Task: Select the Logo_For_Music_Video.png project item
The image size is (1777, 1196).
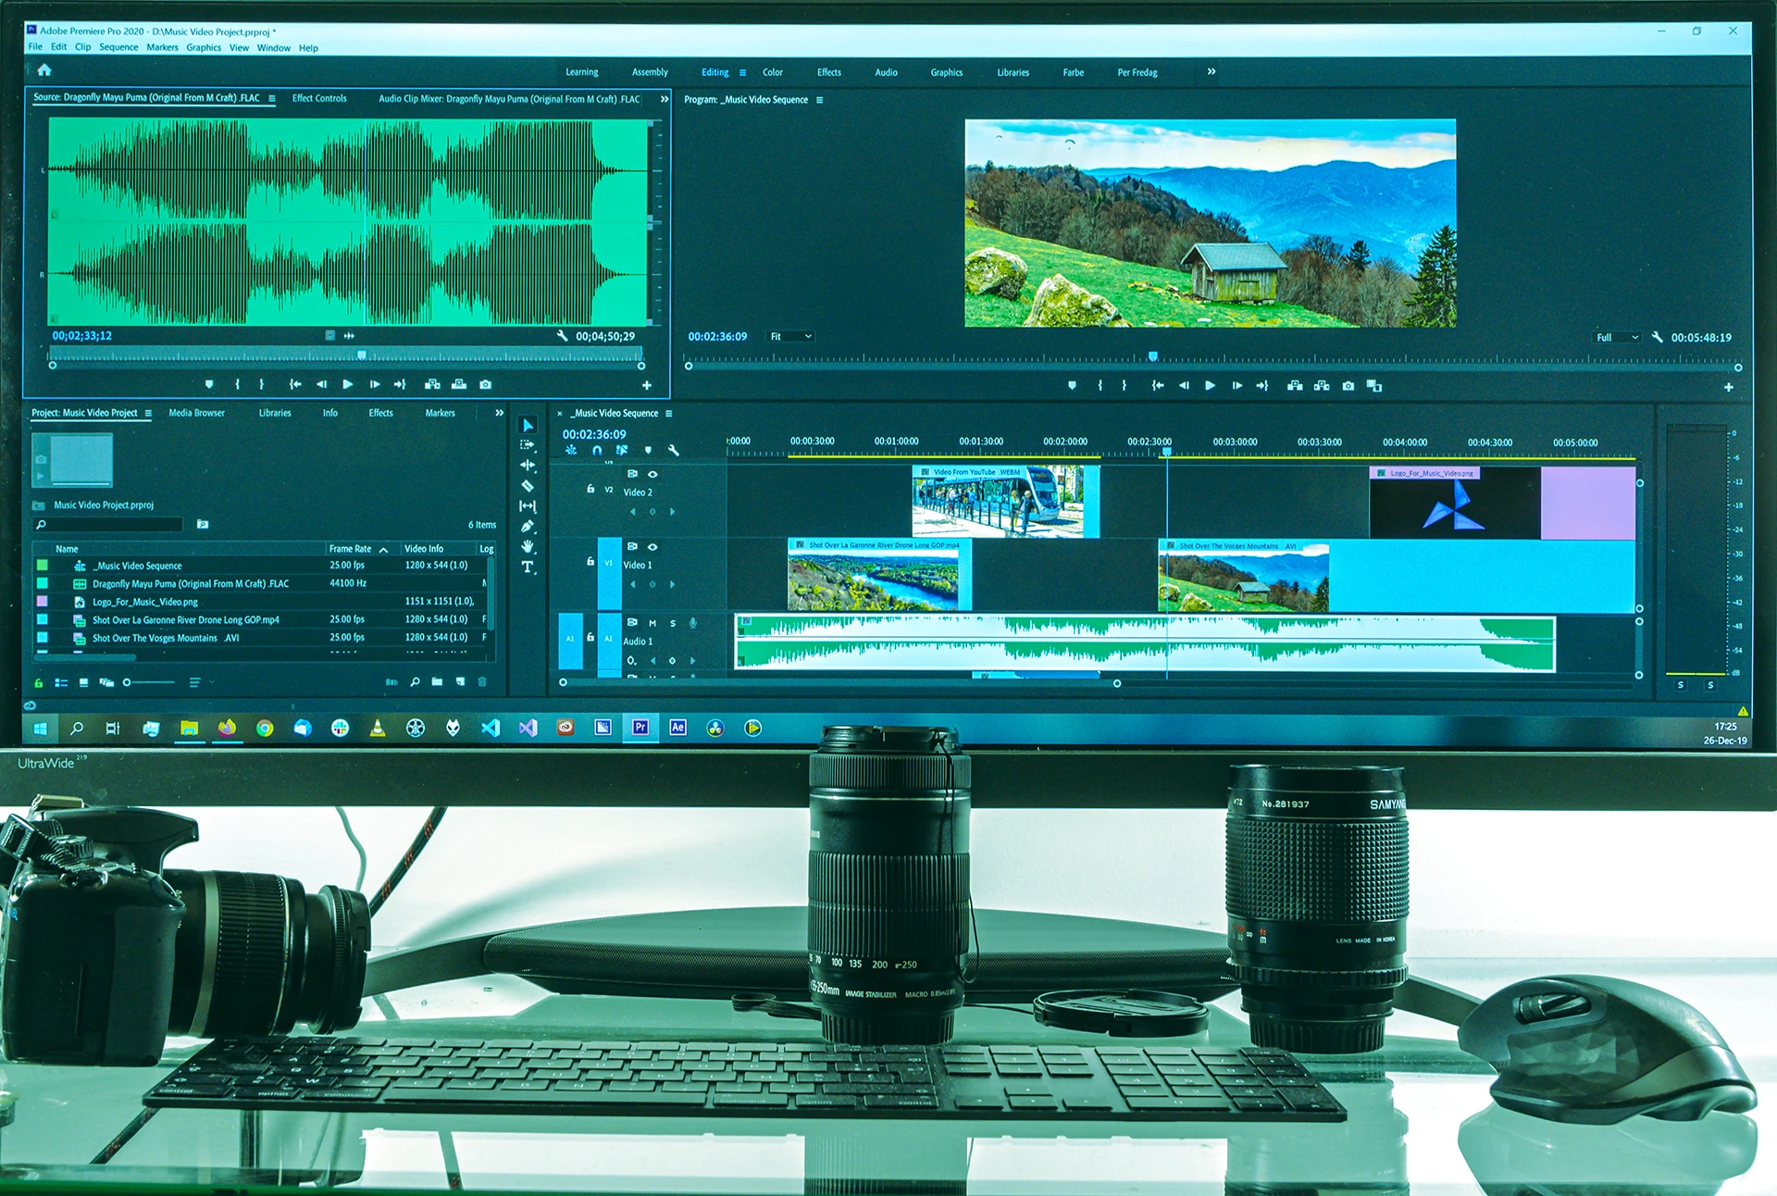Action: click(x=144, y=602)
